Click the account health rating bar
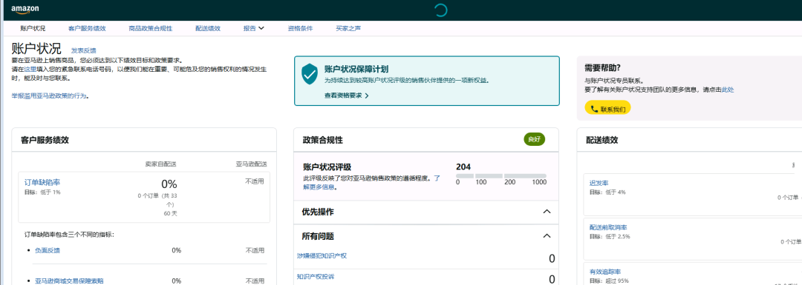Screen dimensions: 802x285 [x=501, y=176]
